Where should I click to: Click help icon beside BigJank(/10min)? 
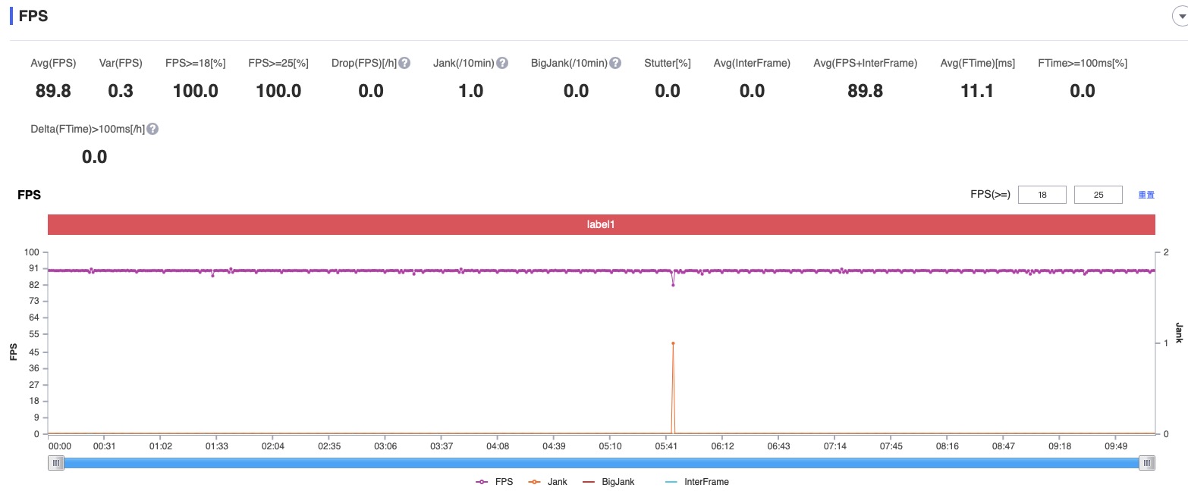click(615, 63)
